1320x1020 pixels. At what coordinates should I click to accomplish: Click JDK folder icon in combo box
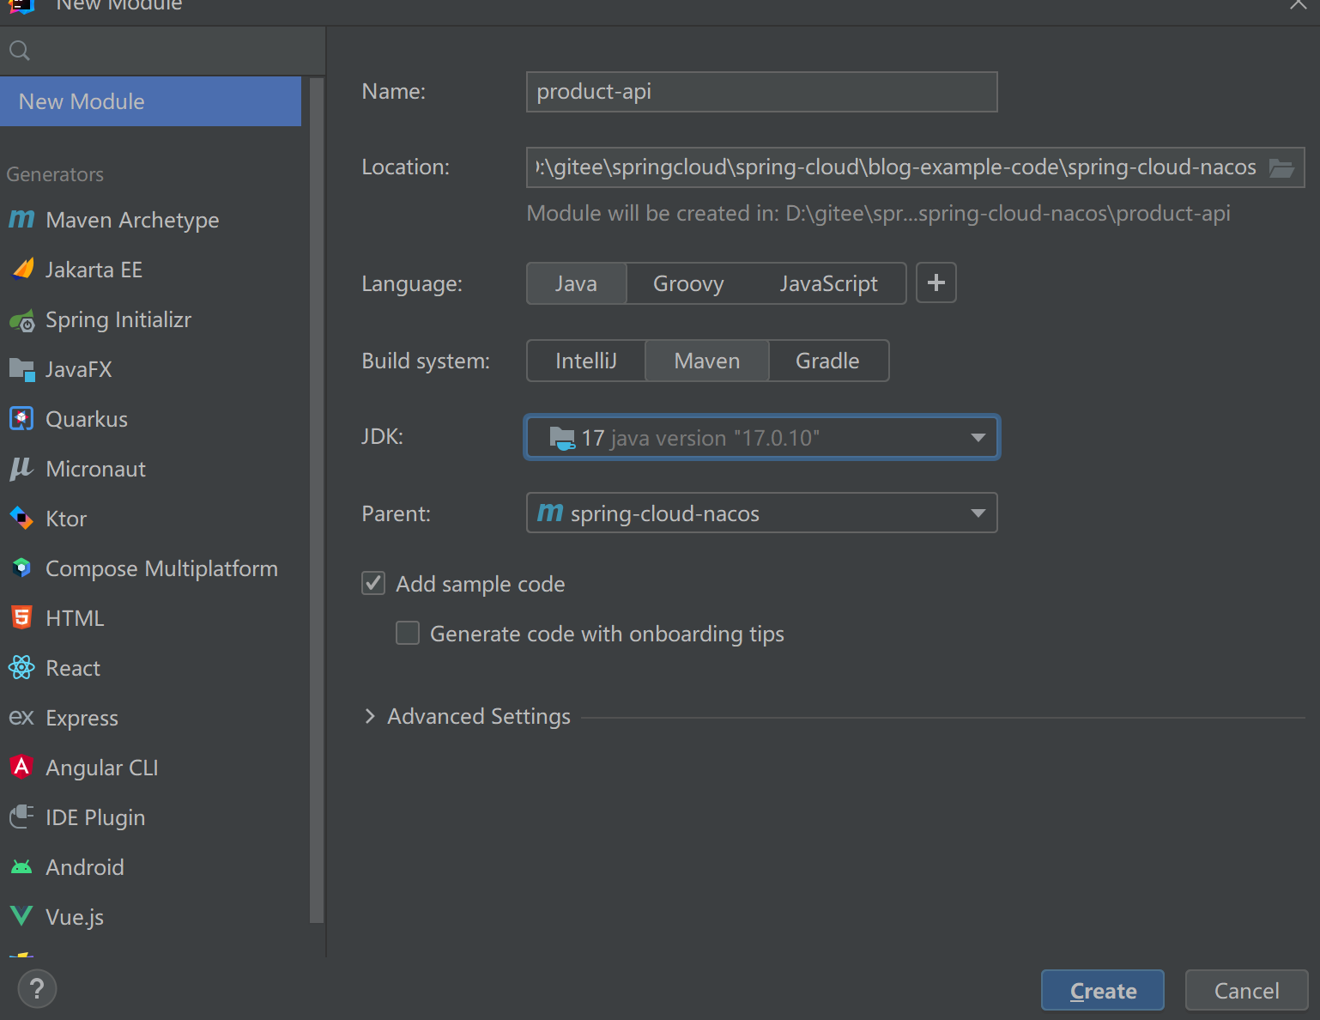562,438
